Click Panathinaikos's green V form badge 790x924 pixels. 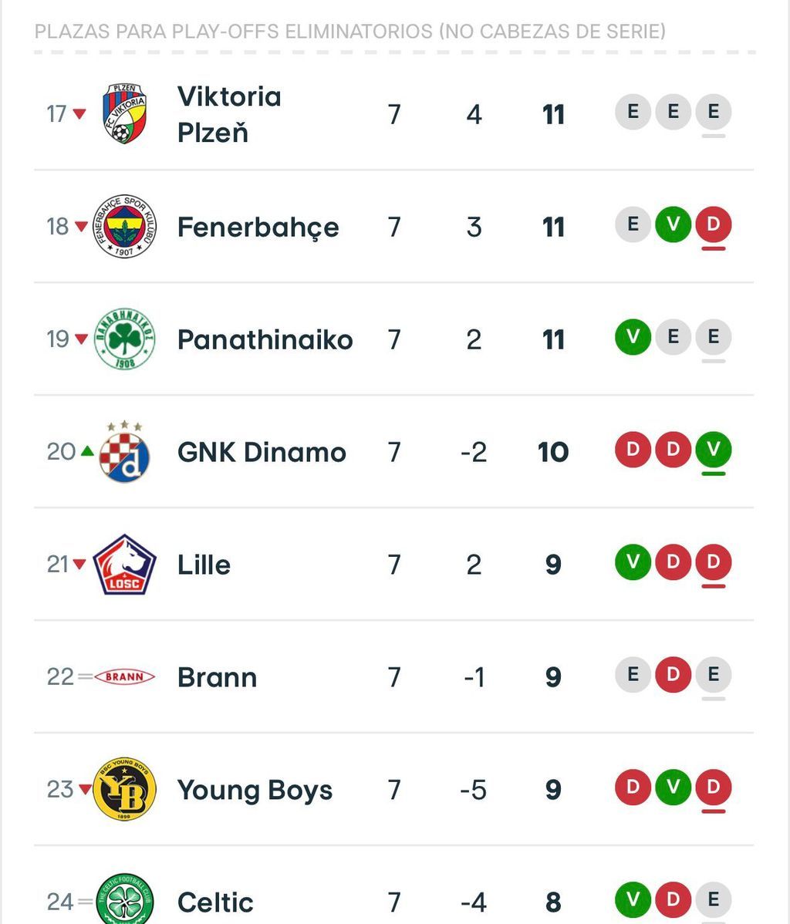point(633,337)
